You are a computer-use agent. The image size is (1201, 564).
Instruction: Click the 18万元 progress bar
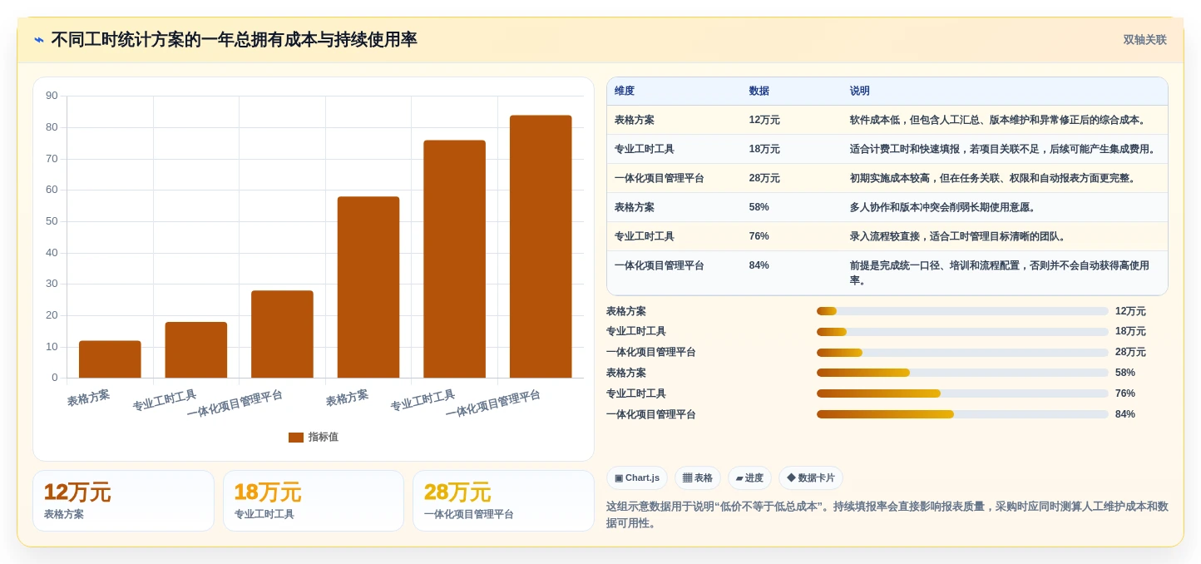pyautogui.click(x=962, y=332)
